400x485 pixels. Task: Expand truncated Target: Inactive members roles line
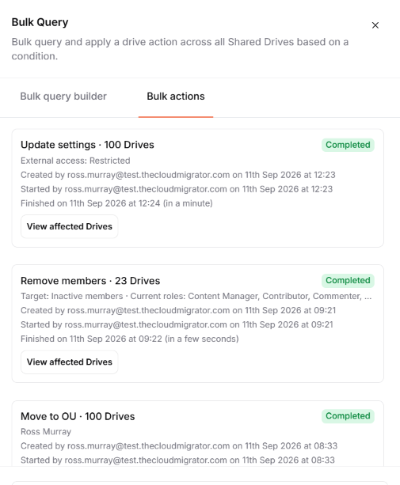[196, 297]
